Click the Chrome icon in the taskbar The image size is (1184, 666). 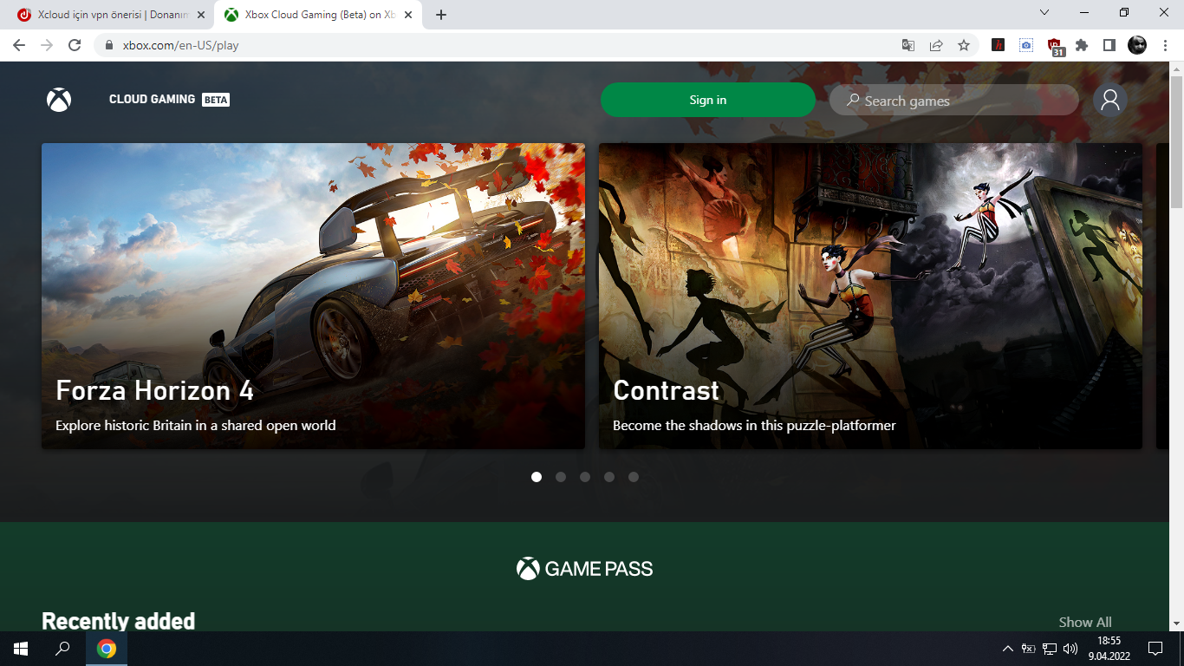(107, 649)
